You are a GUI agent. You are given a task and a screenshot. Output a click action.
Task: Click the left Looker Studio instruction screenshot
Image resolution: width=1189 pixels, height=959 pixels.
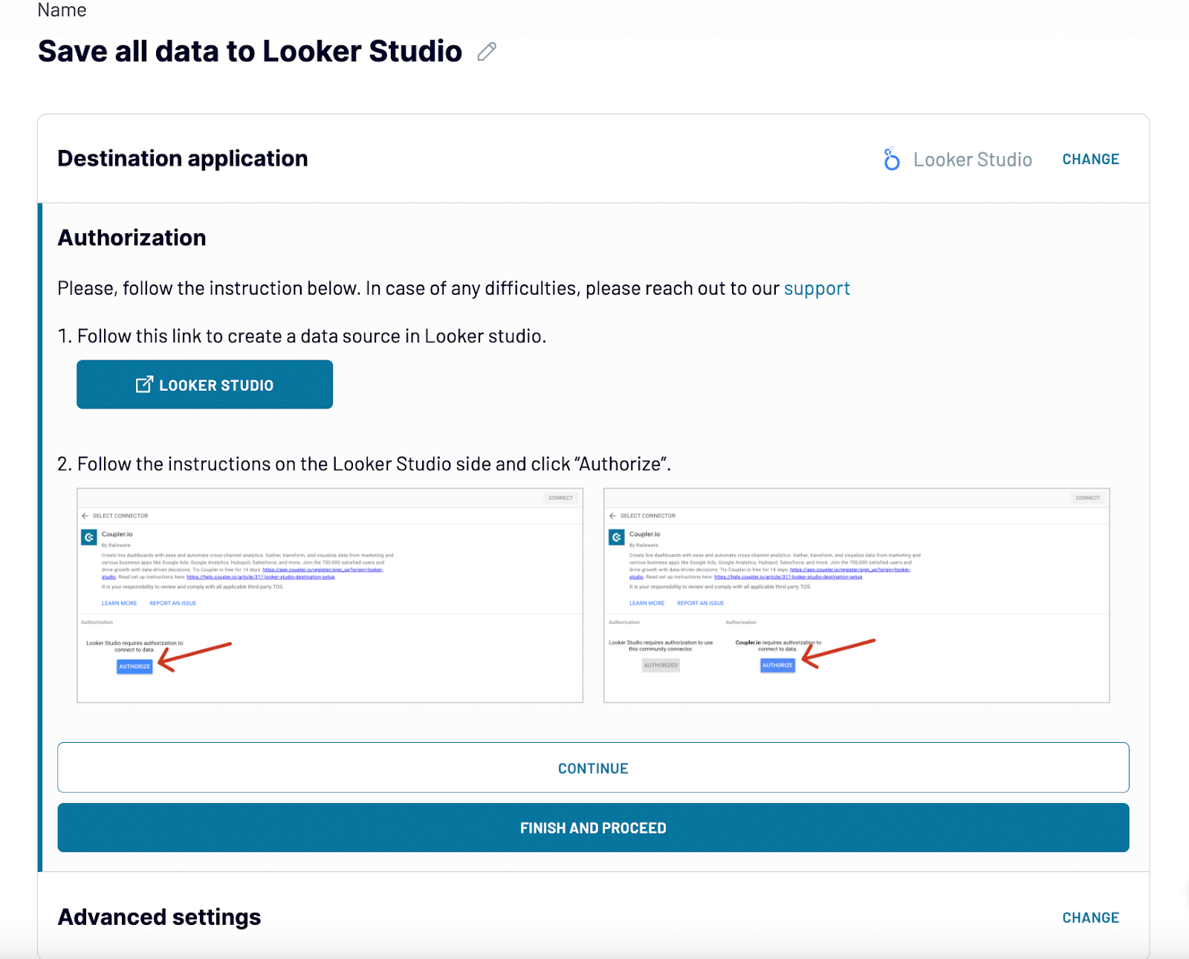[330, 594]
